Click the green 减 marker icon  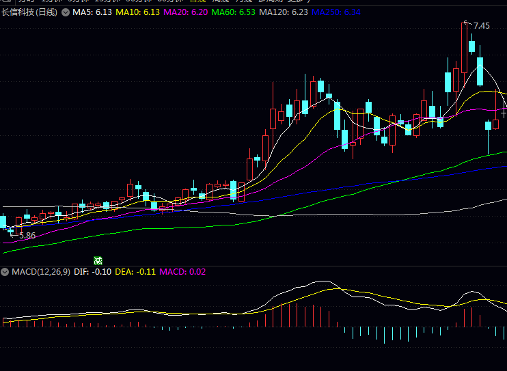(98, 260)
